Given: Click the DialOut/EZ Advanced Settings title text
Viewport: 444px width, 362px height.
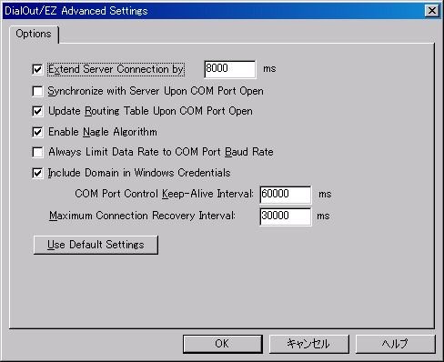Looking at the screenshot, I should (76, 11).
